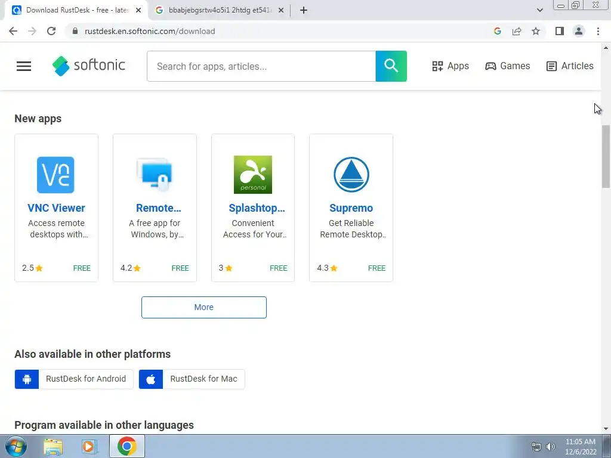Viewport: 611px width, 458px height.
Task: Click the Remote... title link
Action: coord(158,208)
